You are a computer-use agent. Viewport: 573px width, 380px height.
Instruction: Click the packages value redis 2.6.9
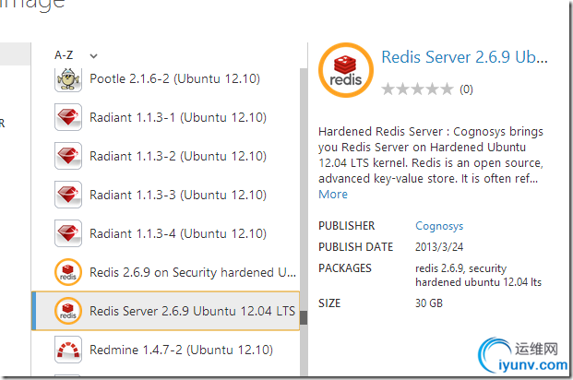coord(478,275)
